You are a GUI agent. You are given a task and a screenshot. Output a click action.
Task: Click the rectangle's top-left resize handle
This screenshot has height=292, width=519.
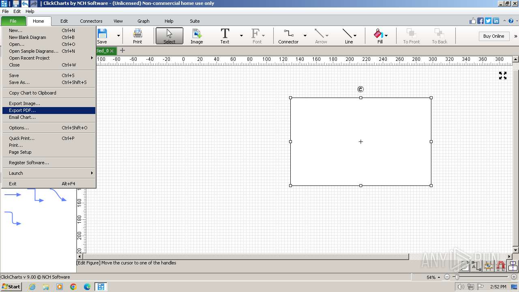pyautogui.click(x=290, y=98)
